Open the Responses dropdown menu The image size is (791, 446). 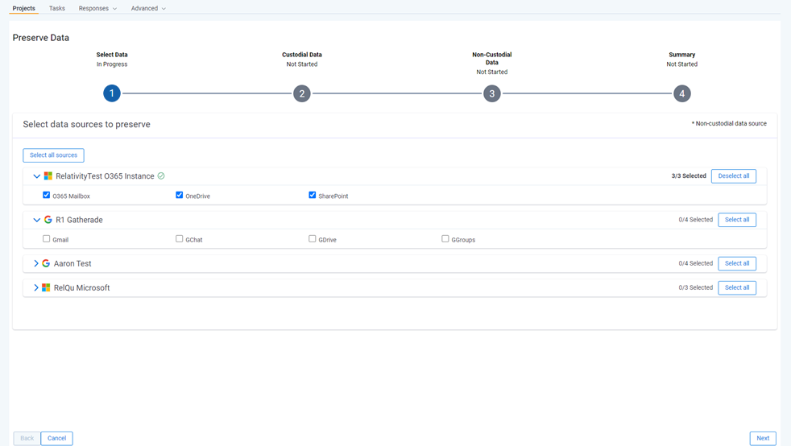97,9
